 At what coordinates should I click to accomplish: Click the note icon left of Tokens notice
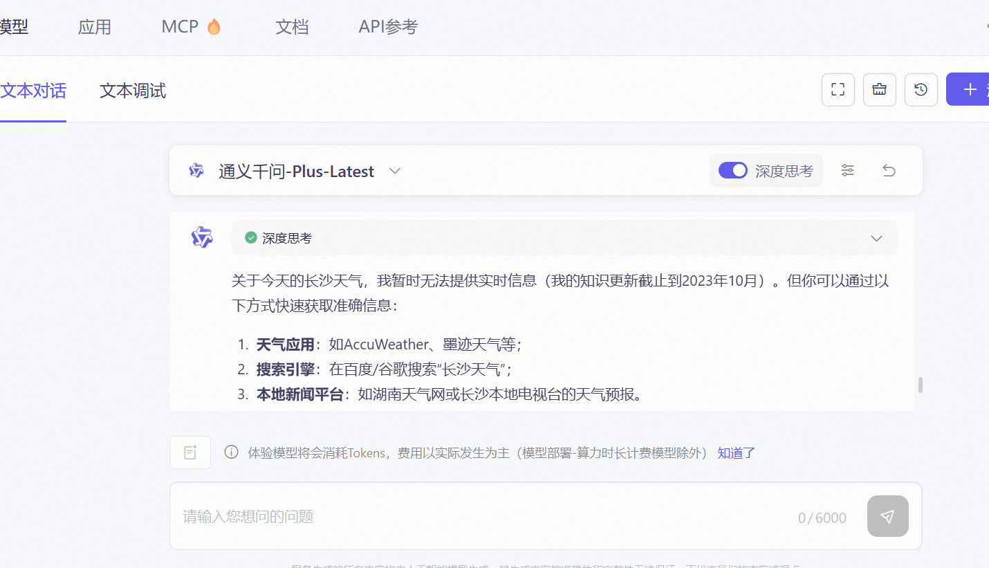(190, 452)
